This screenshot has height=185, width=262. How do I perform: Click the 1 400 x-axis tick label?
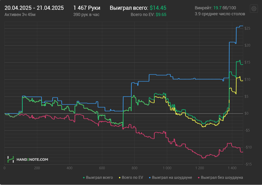pyautogui.click(x=232, y=168)
